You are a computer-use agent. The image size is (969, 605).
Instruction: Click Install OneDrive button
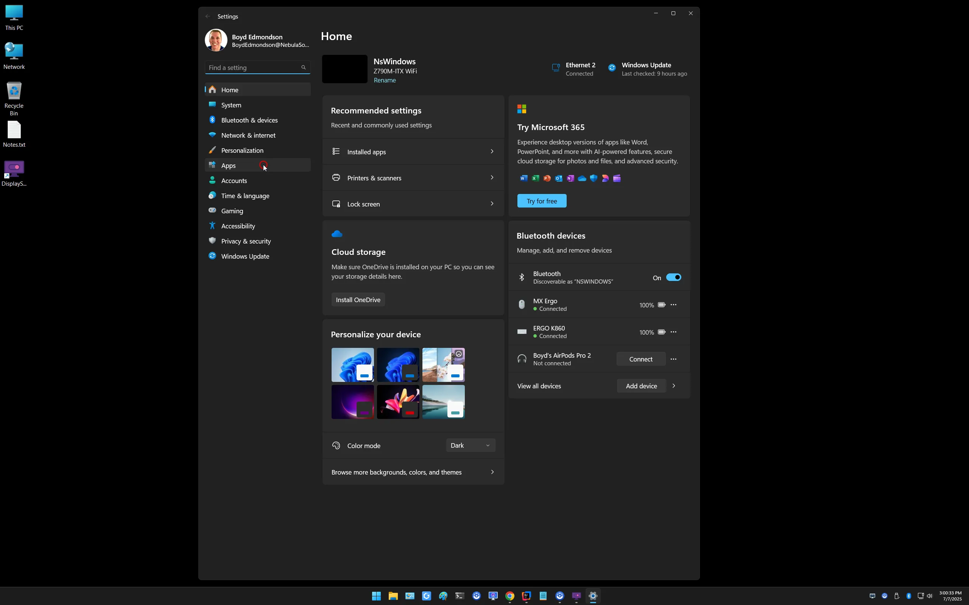(358, 300)
